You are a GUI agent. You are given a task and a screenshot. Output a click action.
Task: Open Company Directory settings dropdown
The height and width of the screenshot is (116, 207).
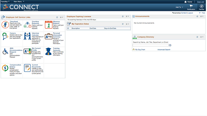coord(202,37)
